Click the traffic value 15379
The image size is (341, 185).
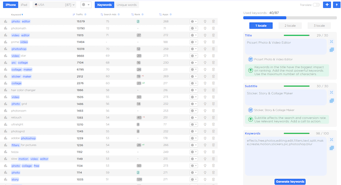[80, 21]
